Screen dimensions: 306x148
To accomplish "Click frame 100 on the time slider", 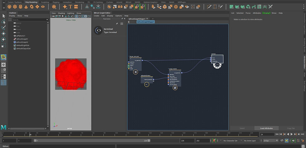I will [116, 134].
